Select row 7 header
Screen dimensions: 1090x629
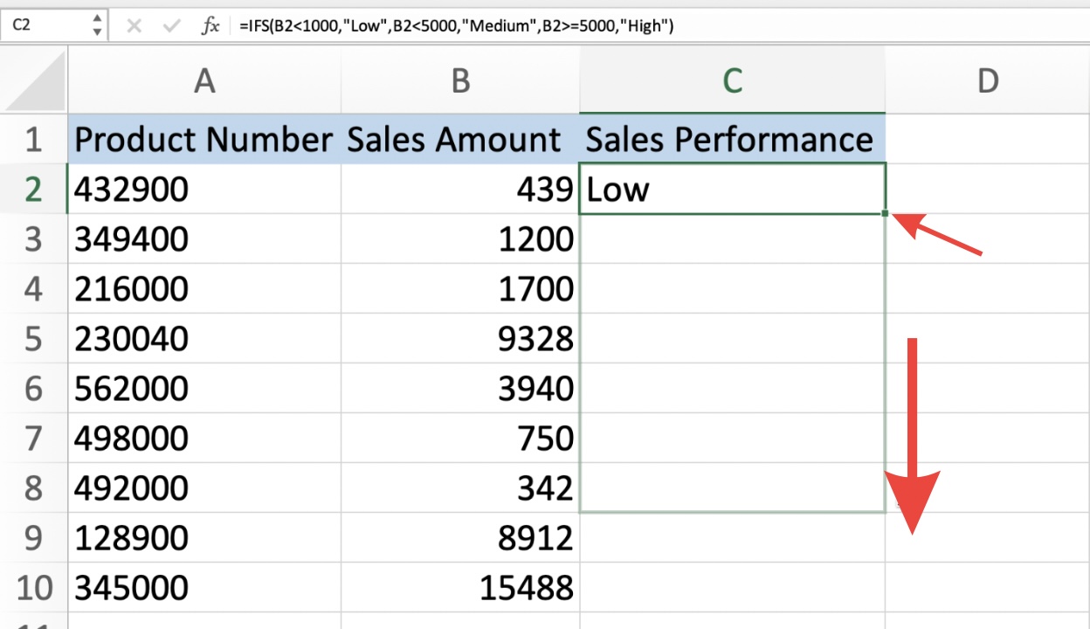[34, 438]
